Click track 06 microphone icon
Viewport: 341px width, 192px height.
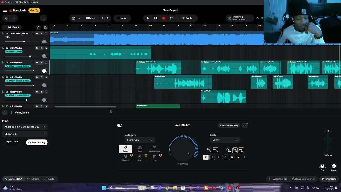point(3,106)
